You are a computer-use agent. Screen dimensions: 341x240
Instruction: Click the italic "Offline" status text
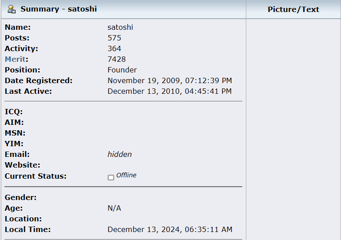pyautogui.click(x=126, y=175)
